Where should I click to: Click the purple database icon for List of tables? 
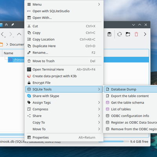[x=108, y=109]
